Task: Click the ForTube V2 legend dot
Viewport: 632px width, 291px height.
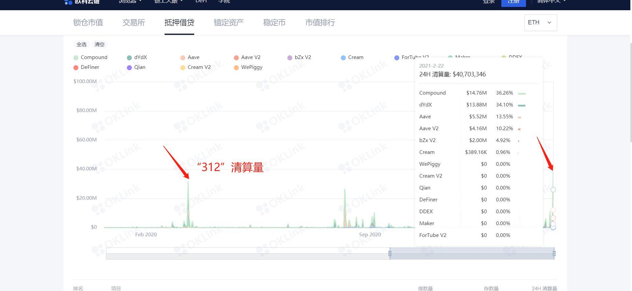Action: (x=397, y=58)
